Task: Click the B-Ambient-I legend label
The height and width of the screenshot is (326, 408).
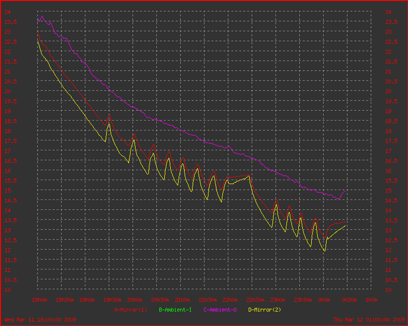Action: click(x=175, y=310)
